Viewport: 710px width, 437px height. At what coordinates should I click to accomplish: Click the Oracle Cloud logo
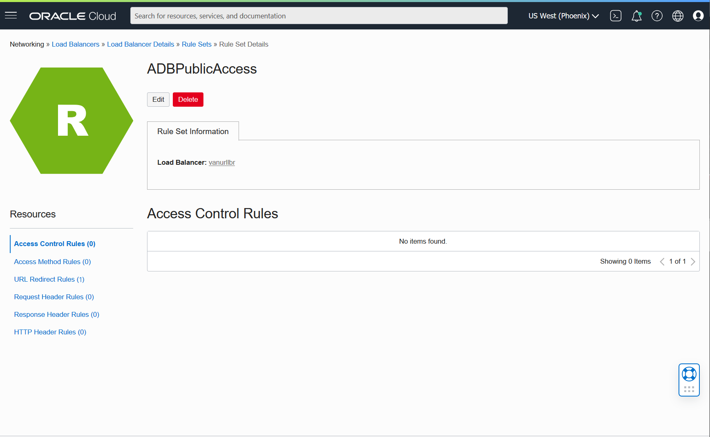72,16
